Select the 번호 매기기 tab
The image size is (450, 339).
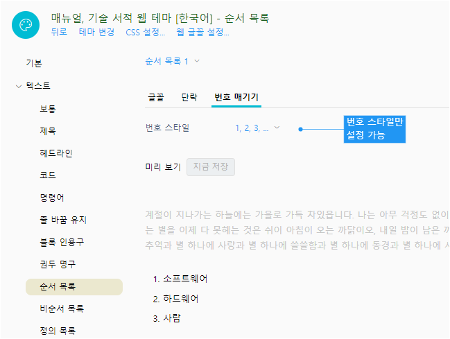236,97
